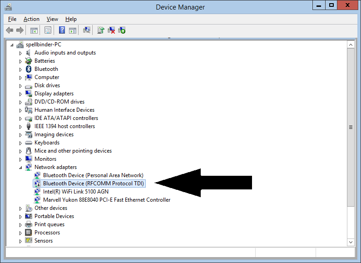
Task: Click the vertical scrollbar down arrow
Action: (351, 242)
